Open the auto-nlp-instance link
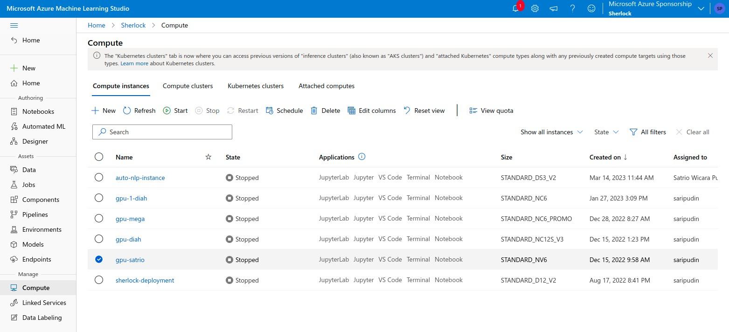Viewport: 729px width, 332px height. pyautogui.click(x=140, y=178)
